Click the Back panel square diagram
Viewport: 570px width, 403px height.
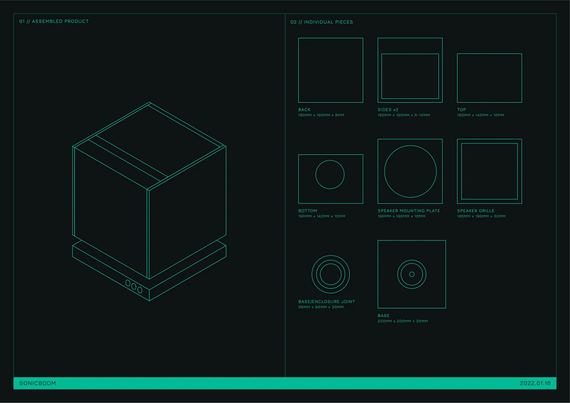331,70
